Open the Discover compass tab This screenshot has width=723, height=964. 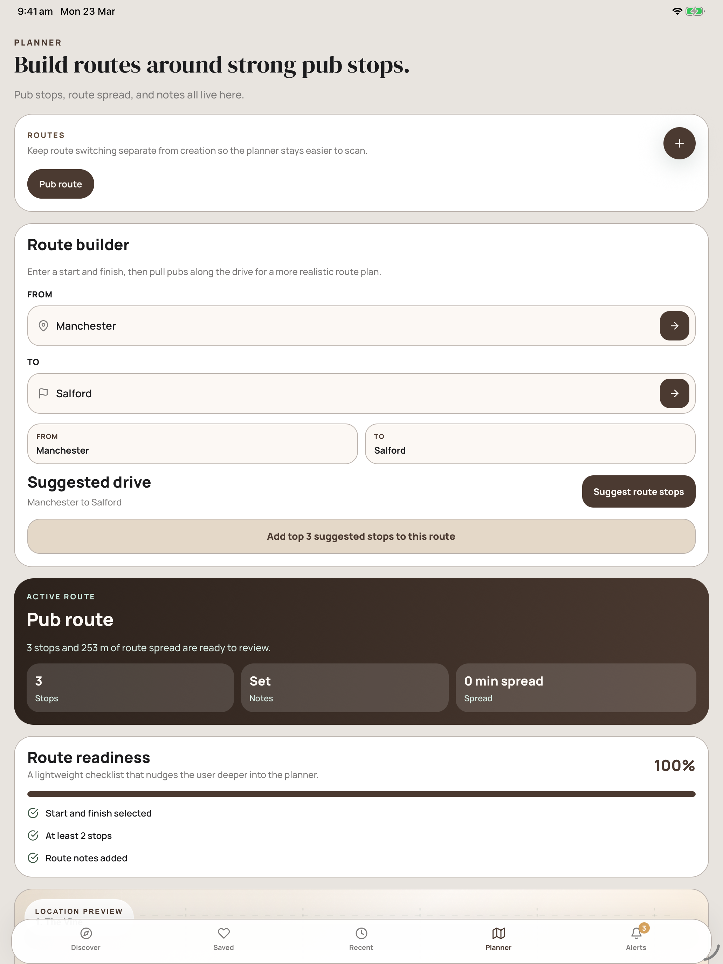(86, 939)
